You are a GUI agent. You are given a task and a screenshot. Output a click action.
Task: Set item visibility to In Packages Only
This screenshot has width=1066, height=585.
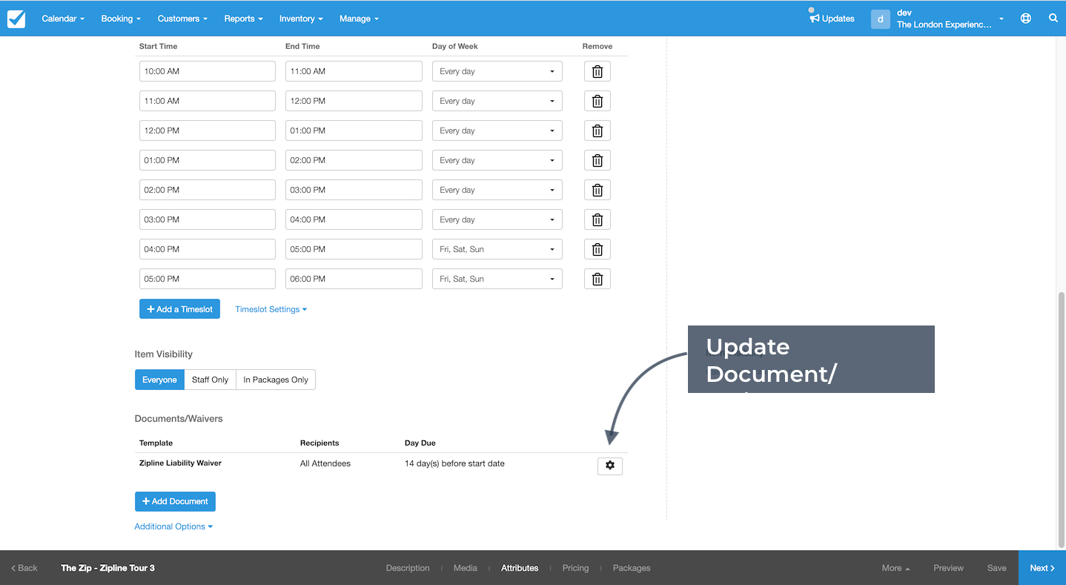tap(276, 380)
